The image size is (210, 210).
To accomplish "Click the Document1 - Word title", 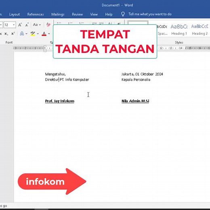I will [117, 5].
